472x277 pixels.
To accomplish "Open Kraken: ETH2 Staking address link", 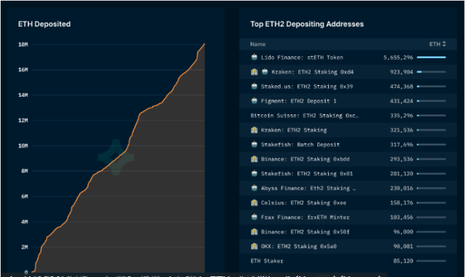I will point(294,130).
